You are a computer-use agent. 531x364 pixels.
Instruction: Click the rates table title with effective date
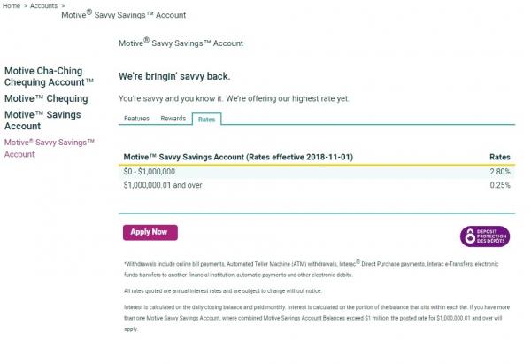[238, 157]
